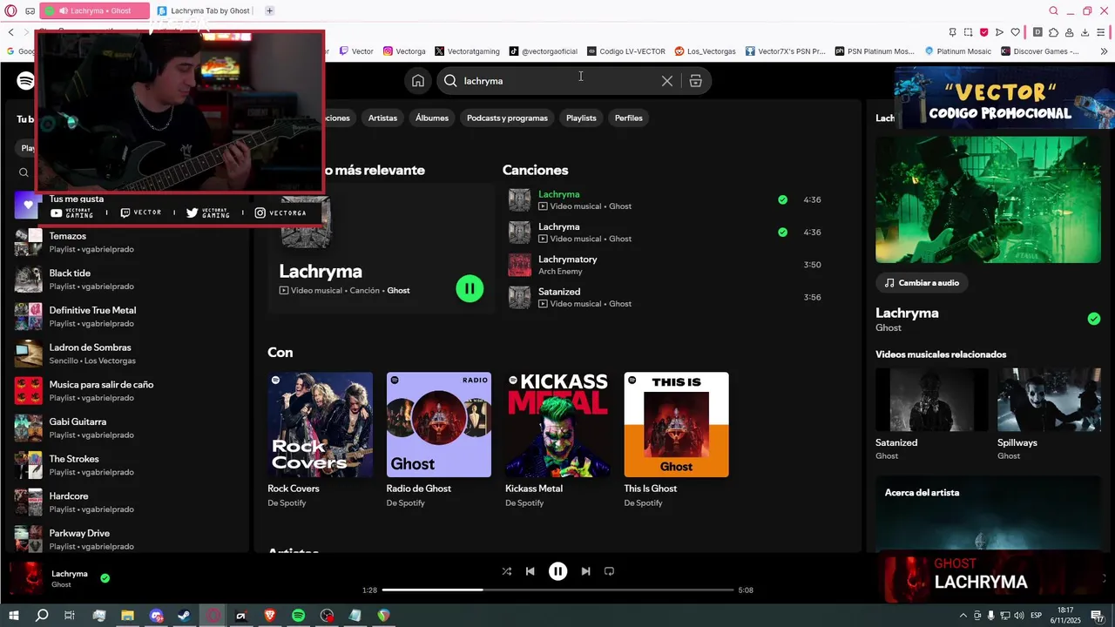The image size is (1115, 627).
Task: Open Steam from the taskbar
Action: click(x=185, y=616)
